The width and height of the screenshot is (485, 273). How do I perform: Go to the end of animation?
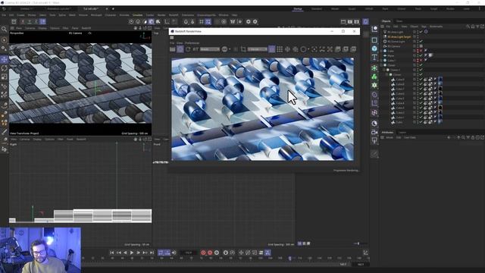[152, 253]
